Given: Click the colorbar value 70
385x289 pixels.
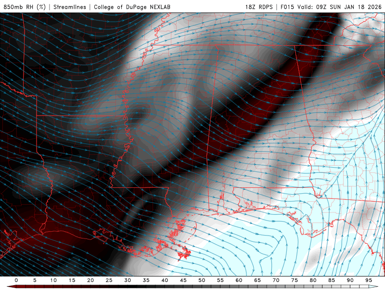Looking at the screenshot, I should tap(276, 280).
